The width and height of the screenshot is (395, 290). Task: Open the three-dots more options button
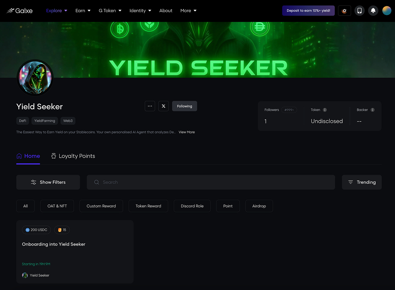coord(150,106)
